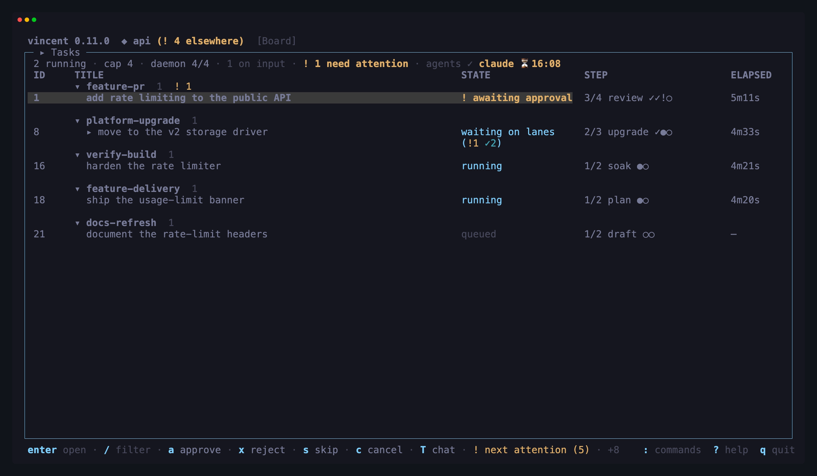Collapse the feature-delivery group triangle
Screen dimensions: 817x476
(78, 189)
